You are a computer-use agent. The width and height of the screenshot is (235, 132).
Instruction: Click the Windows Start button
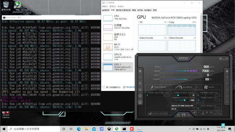pyautogui.click(x=4, y=129)
